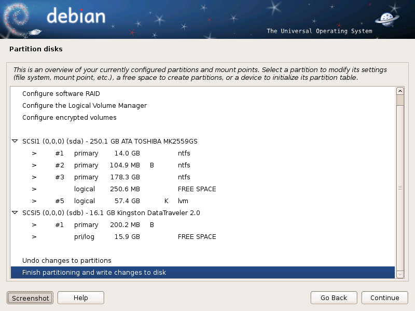Viewport: 415px width, 311px height.
Task: Select sda partition #1 14.0 GB ntfs
Action: coord(203,153)
